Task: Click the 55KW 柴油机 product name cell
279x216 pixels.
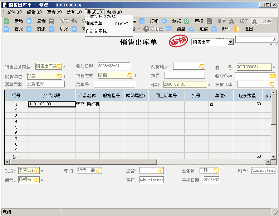Action: click(88, 104)
